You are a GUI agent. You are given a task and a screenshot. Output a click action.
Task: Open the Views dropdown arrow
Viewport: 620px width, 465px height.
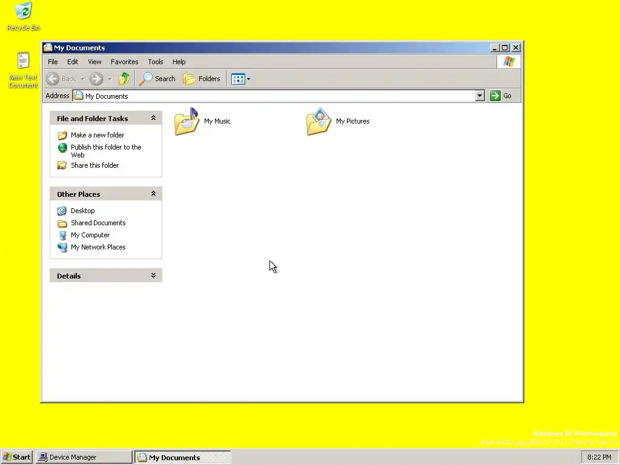click(x=248, y=79)
